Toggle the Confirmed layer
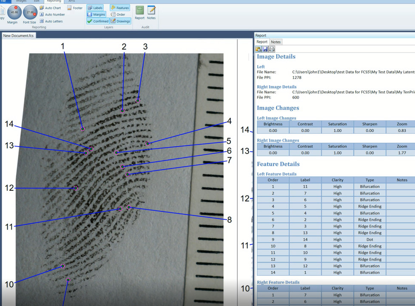This screenshot has height=306, width=415. pyautogui.click(x=98, y=21)
